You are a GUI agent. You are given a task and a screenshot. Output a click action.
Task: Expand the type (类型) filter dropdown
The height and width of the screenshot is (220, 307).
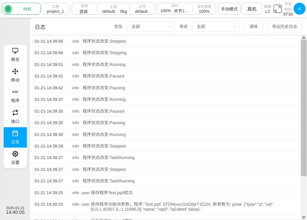(150, 27)
